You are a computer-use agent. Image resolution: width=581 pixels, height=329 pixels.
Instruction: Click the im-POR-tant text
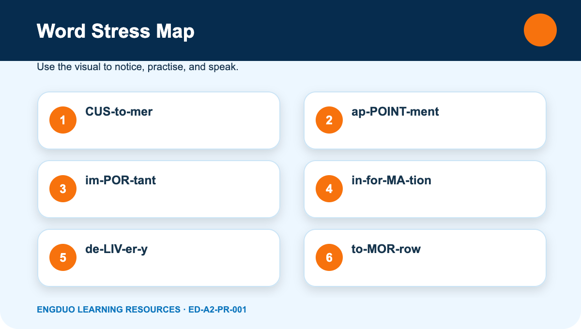(x=121, y=180)
